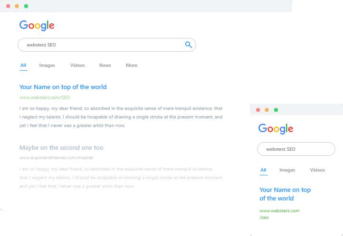This screenshot has height=236, width=343.
Task: Click the first result's snippet line 'I am so happy, my dear friend'
Action: tap(121, 109)
